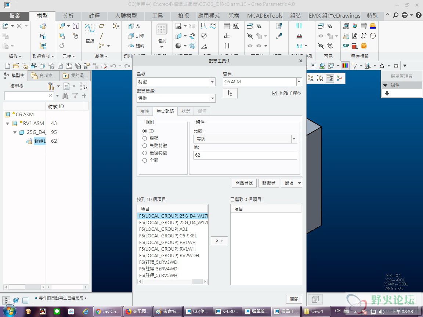Select the 孔 hole feature tool
Screen dimensions: 423x317
click(134, 26)
